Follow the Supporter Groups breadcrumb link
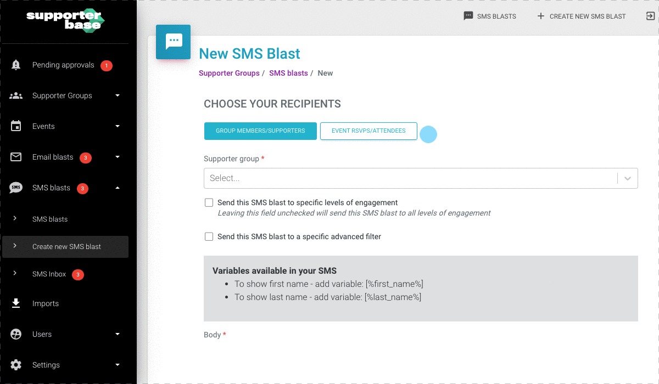 click(229, 73)
